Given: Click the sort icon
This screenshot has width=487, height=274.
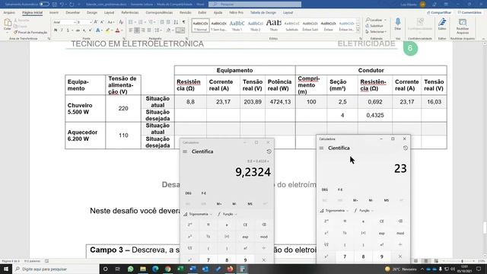Looking at the screenshot, I should 176,22.
